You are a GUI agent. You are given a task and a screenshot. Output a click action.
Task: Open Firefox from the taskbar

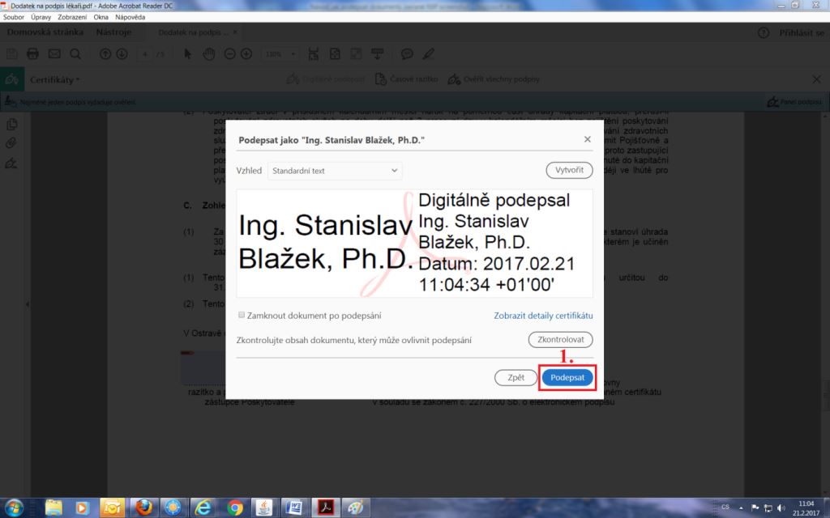coord(143,507)
